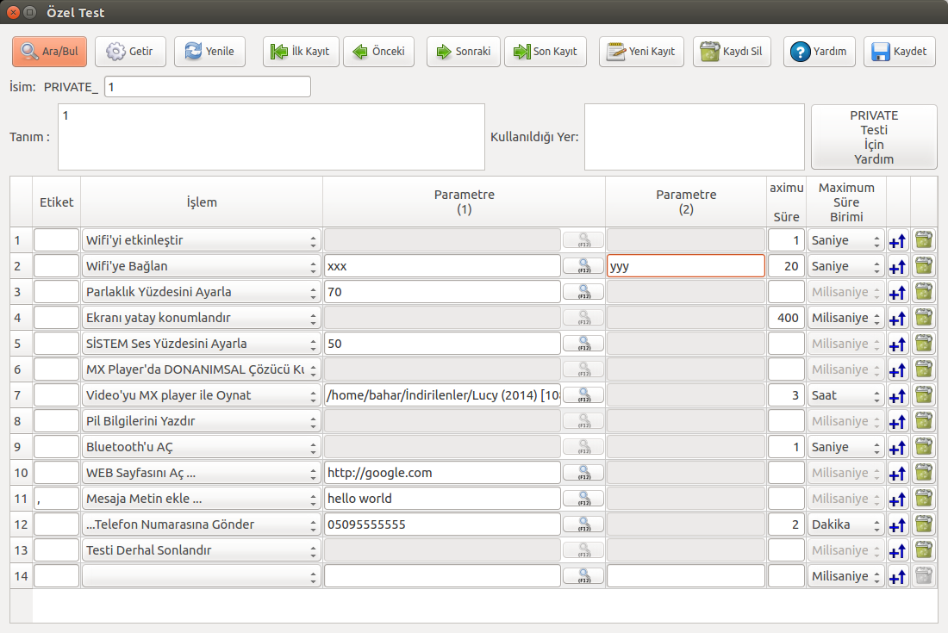948x633 pixels.
Task: Delete row 12 with its trash icon
Action: [924, 524]
